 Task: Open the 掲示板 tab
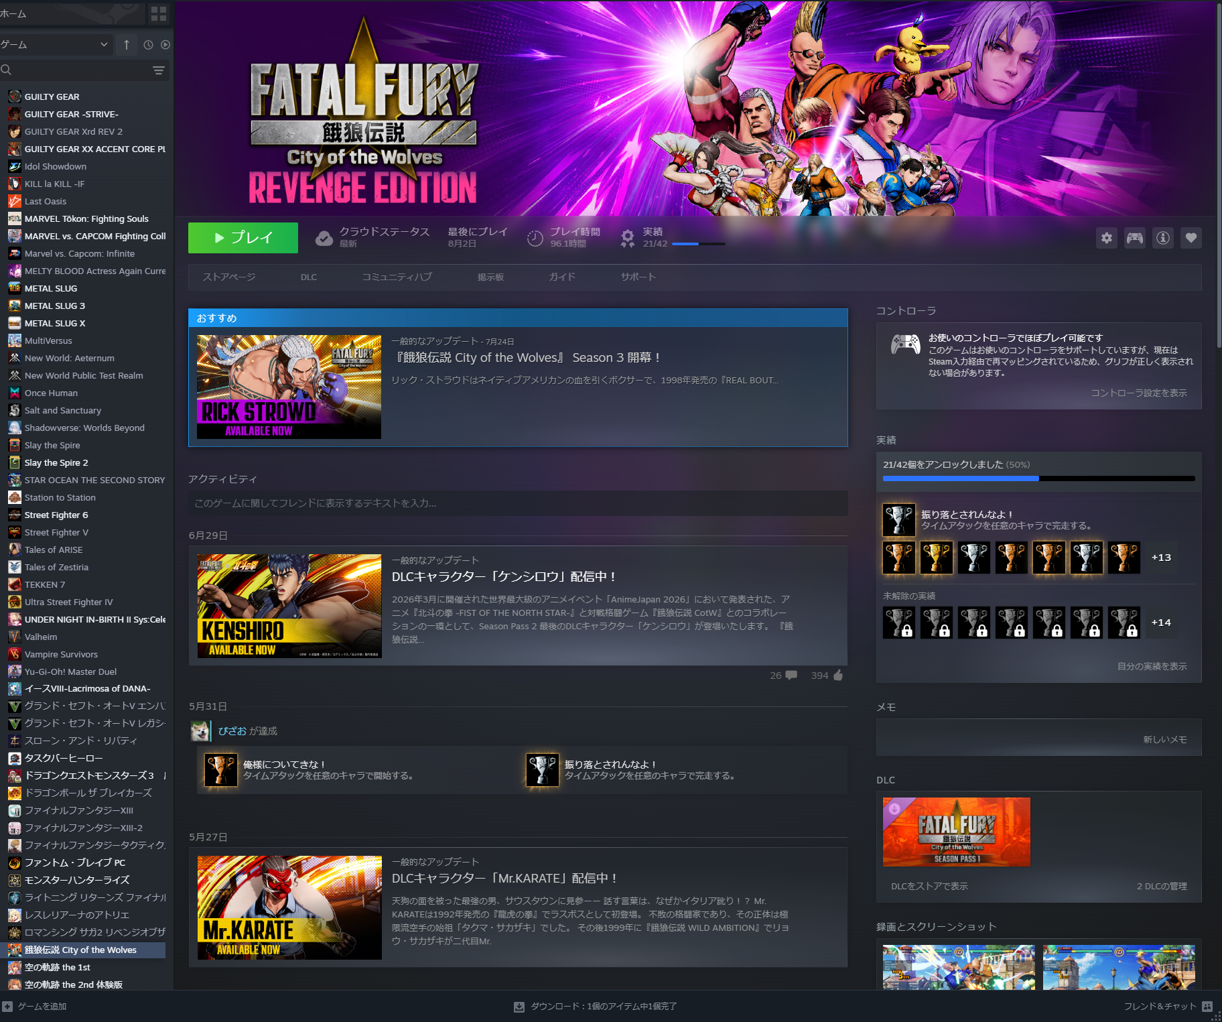click(490, 277)
